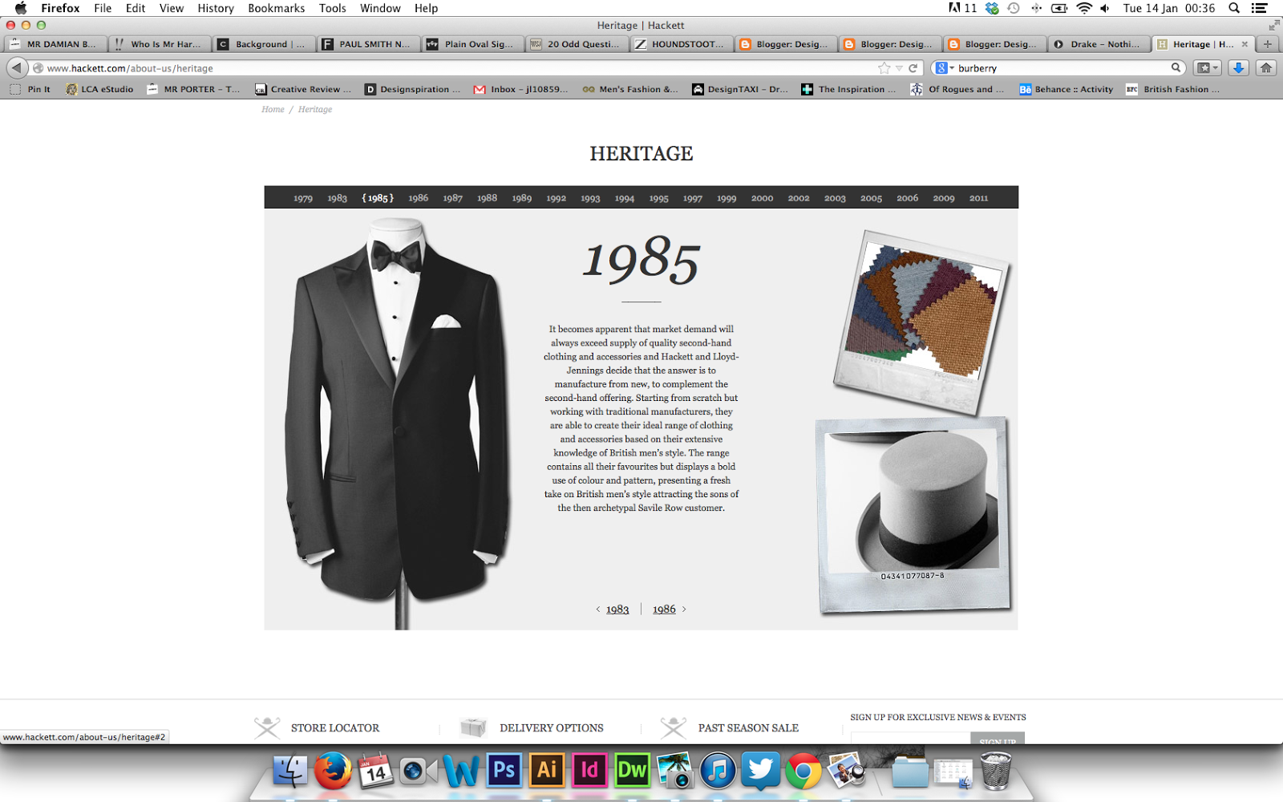
Task: Click the fabric swatches photo
Action: 922,322
